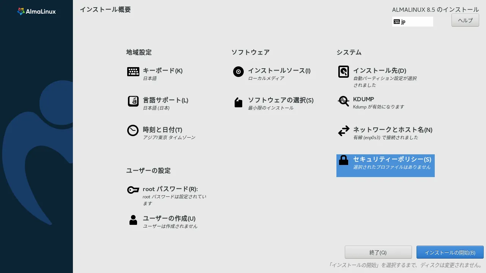Screen dimensions: 486x273
Task: Click the ALMALINUX 8.5 のインストール title text
Action: [436, 9]
